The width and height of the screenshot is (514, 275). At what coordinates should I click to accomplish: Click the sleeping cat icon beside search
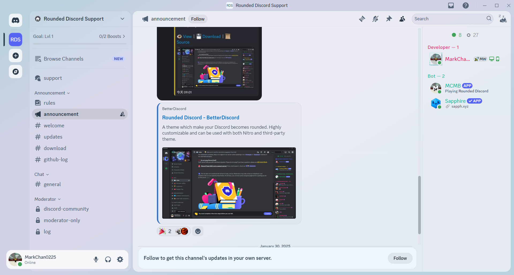[502, 19]
